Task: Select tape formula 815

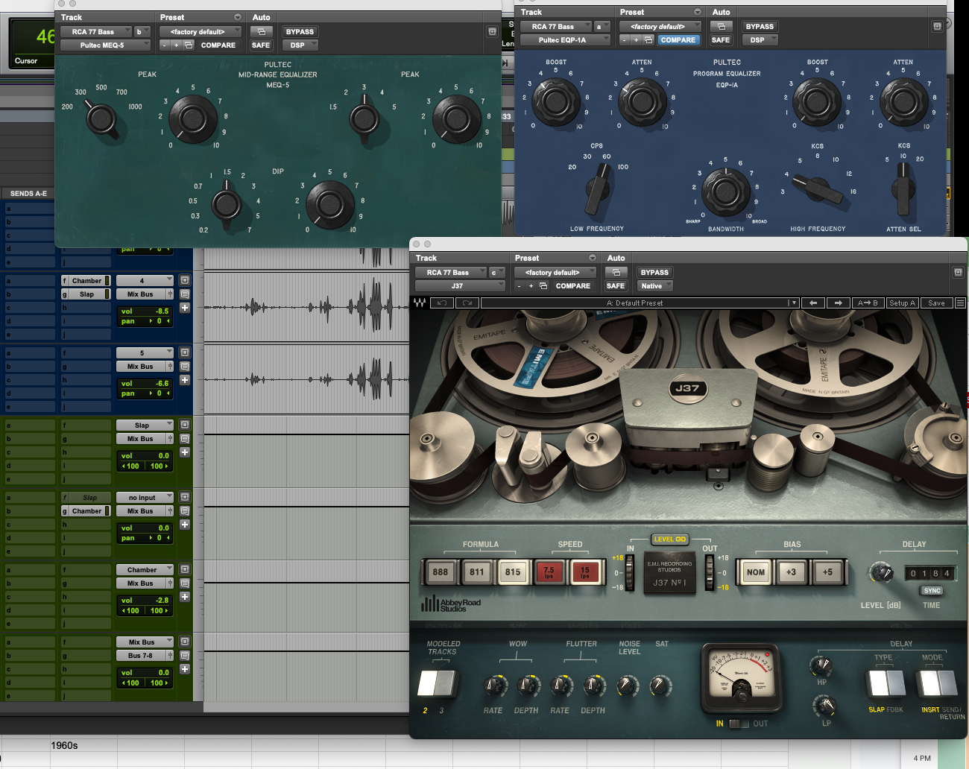Action: (x=513, y=572)
